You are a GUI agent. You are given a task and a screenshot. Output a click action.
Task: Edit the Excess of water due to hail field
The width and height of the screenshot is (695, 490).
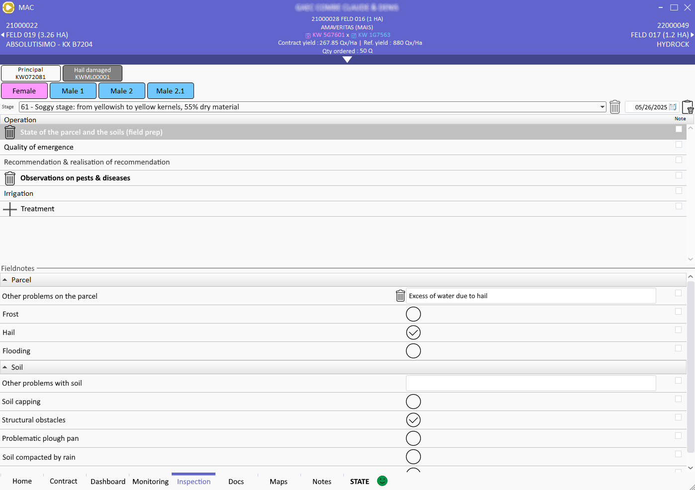click(531, 296)
